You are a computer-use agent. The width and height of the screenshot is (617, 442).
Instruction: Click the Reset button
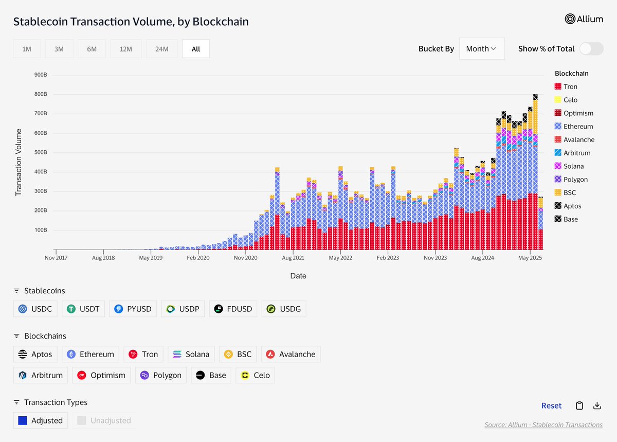point(552,405)
